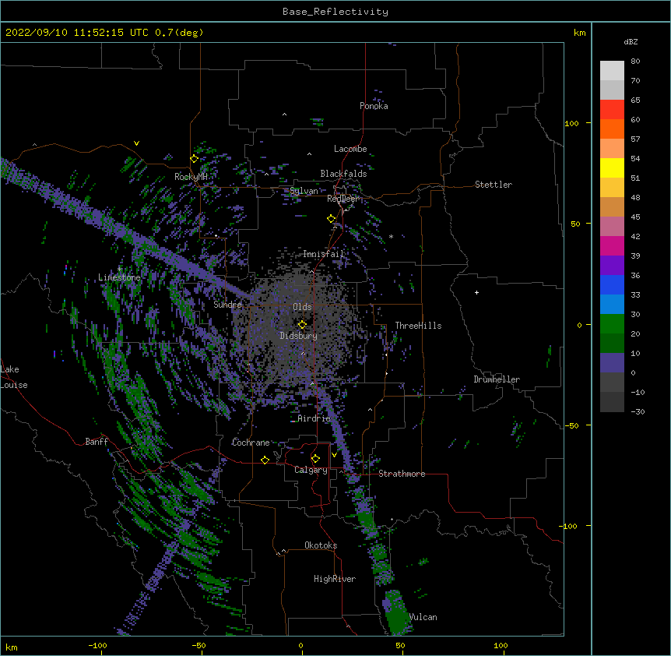Viewport: 671px width, 656px height.
Task: Click the Cochrane town label
Action: pyautogui.click(x=251, y=443)
